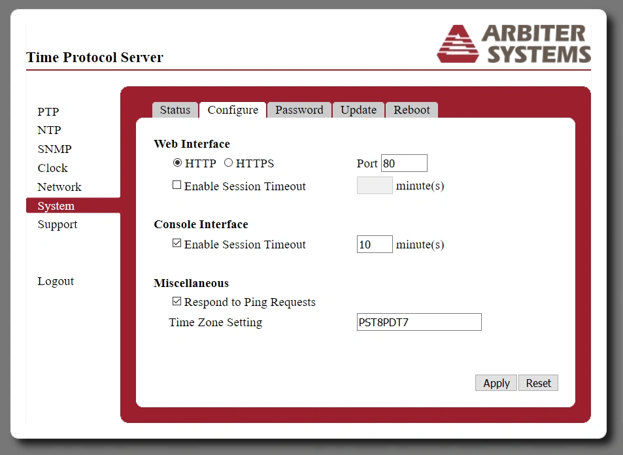The image size is (623, 455).
Task: Go to the Update tab
Action: tap(358, 110)
